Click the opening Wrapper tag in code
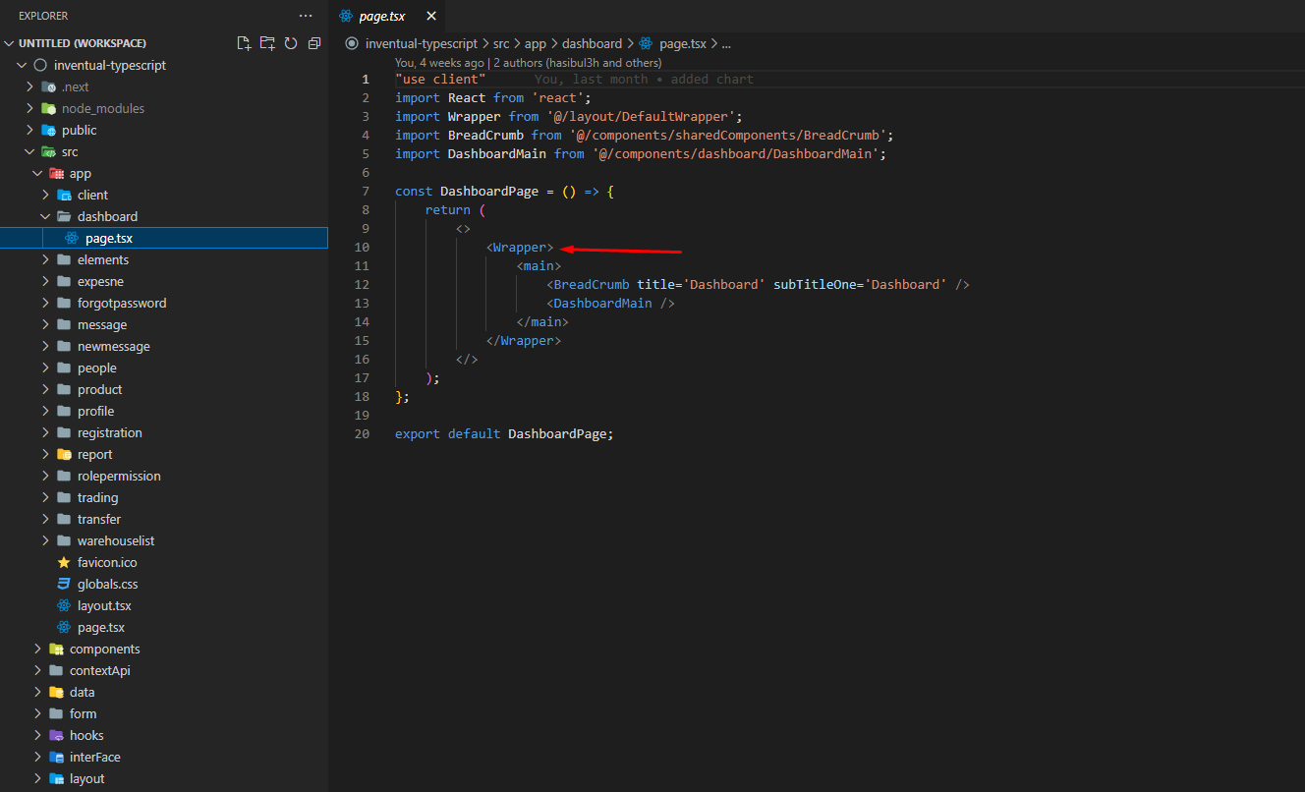1305x792 pixels. (x=520, y=248)
